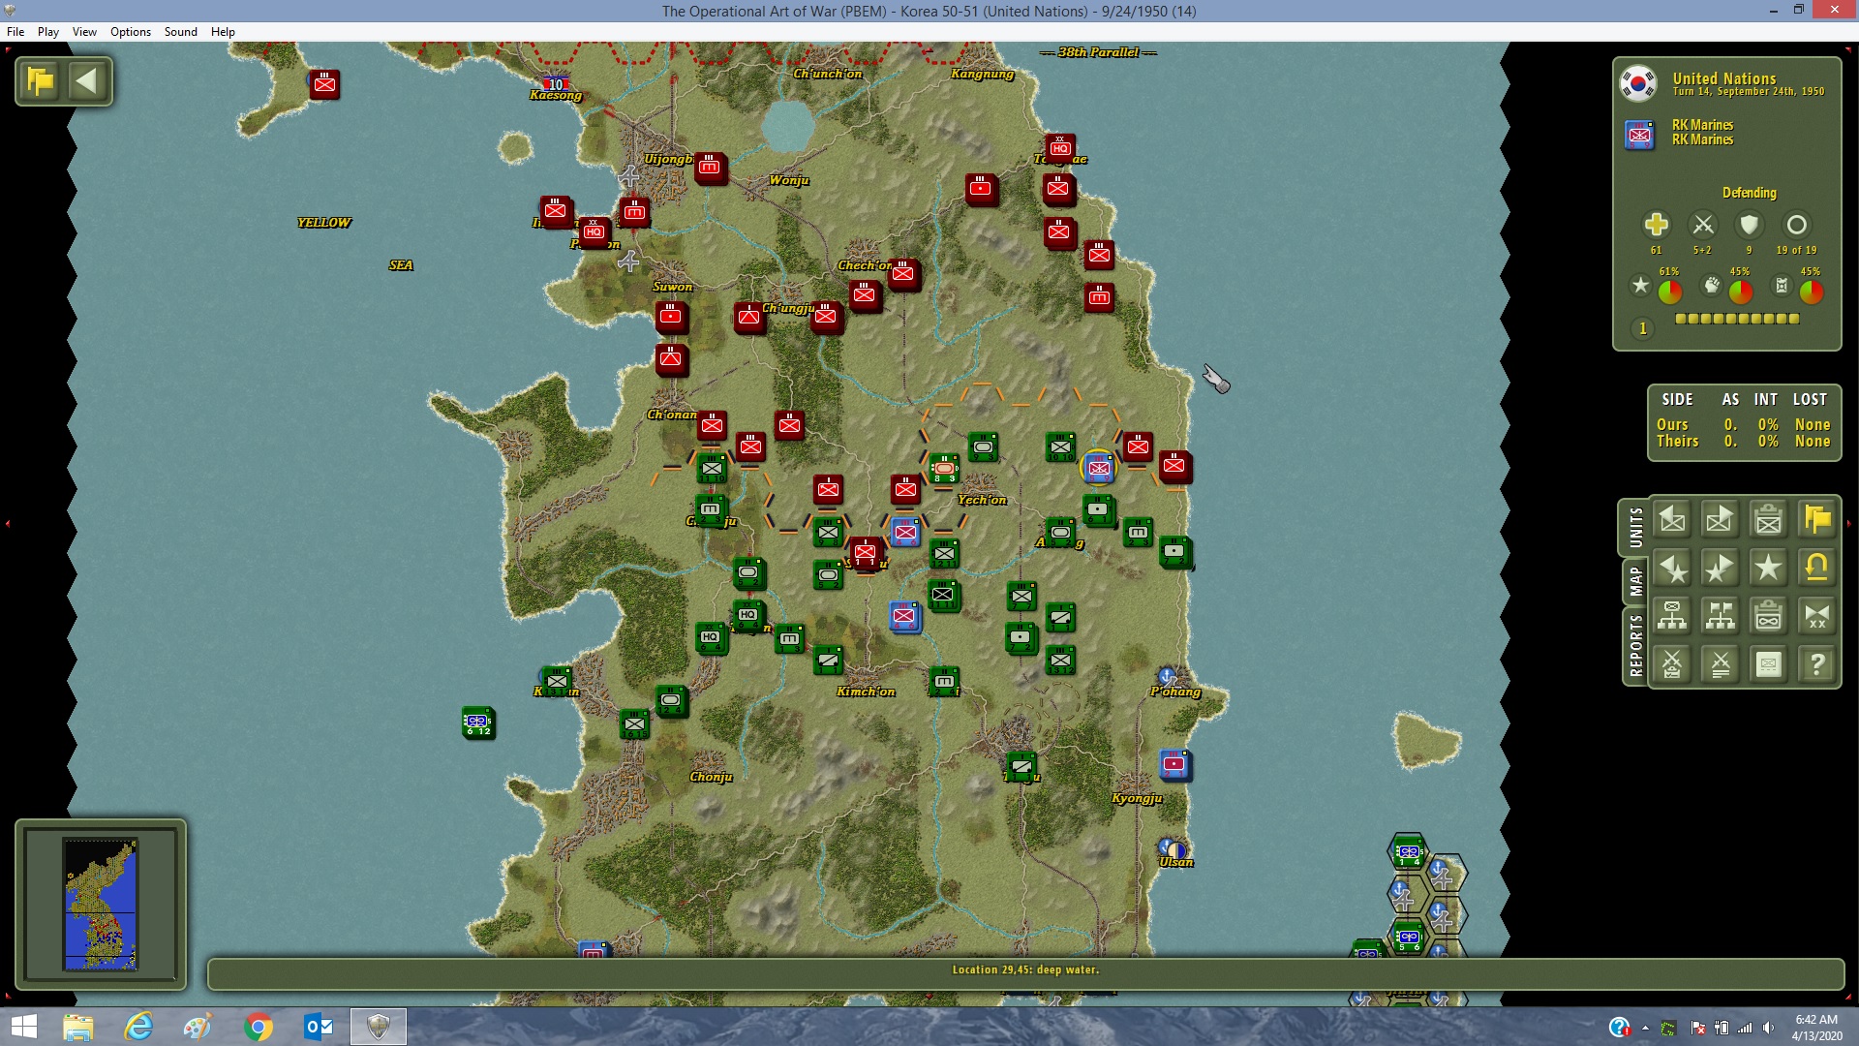Click the plain star formation button

tap(1769, 569)
